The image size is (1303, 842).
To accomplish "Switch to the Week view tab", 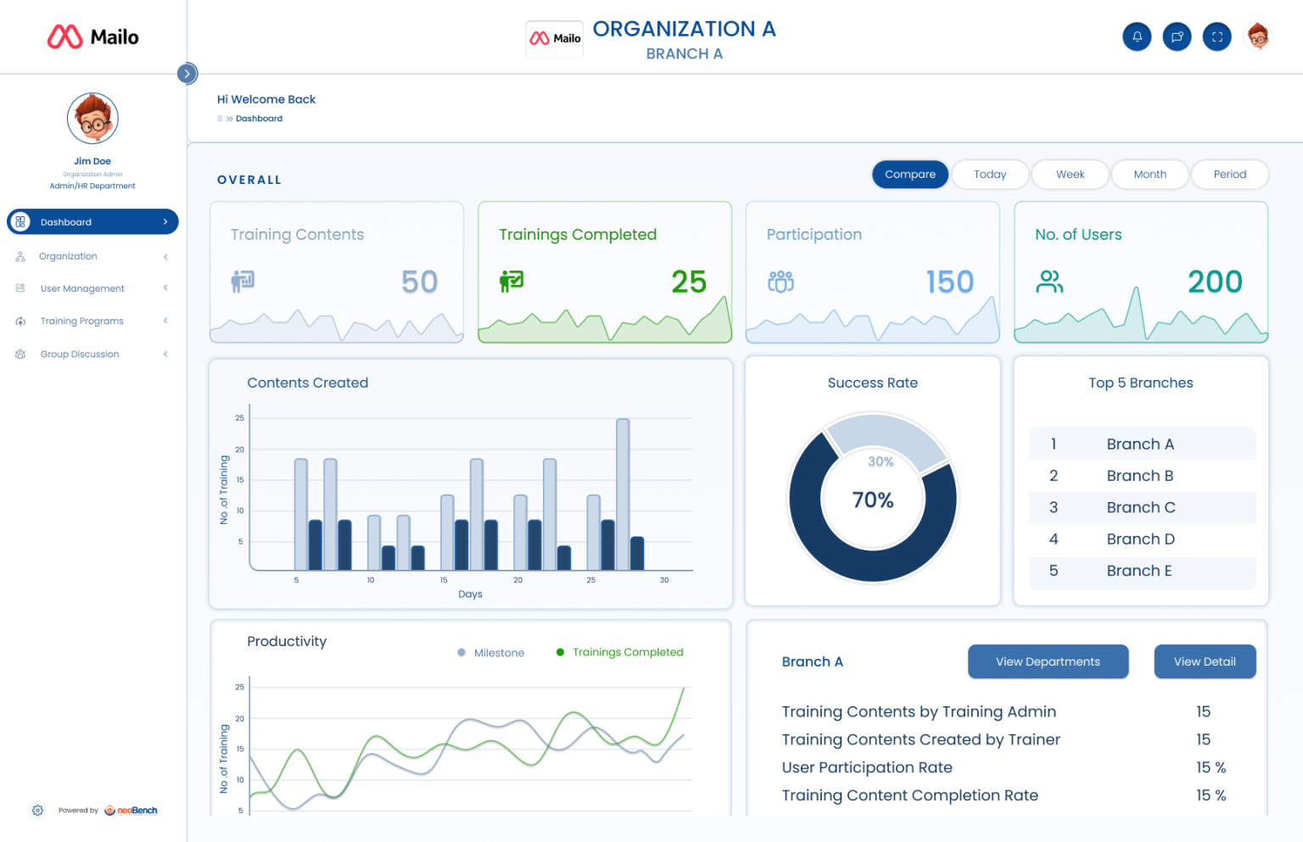I will coord(1070,174).
